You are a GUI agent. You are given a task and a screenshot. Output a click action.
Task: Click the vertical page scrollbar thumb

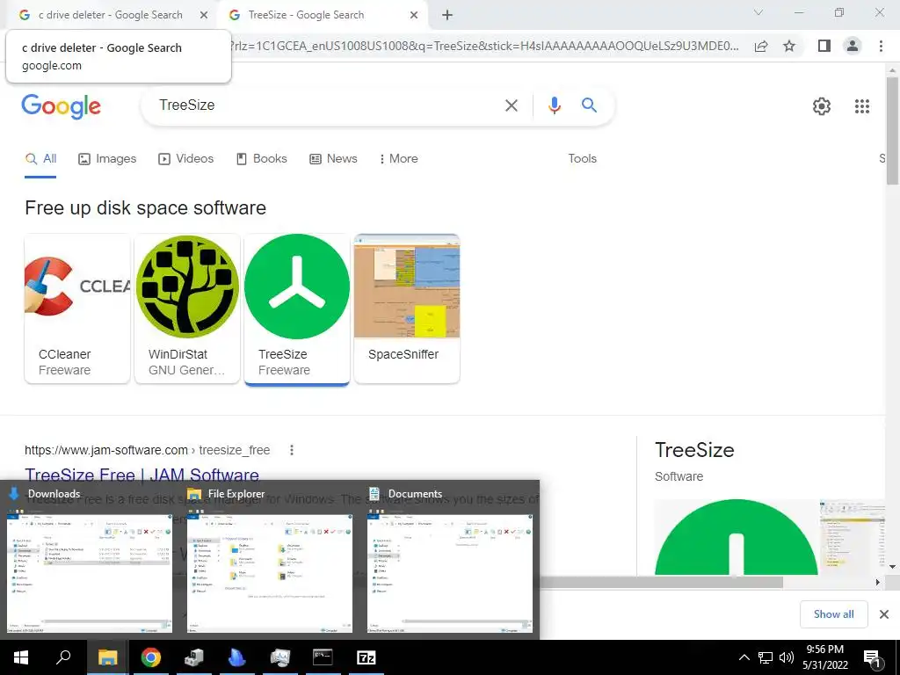click(892, 131)
